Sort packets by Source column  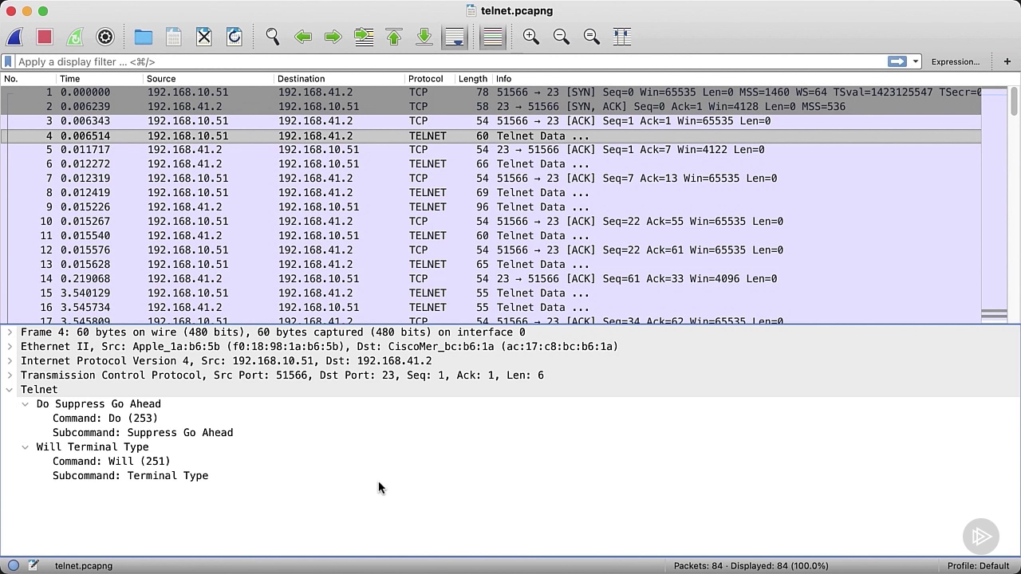(208, 79)
